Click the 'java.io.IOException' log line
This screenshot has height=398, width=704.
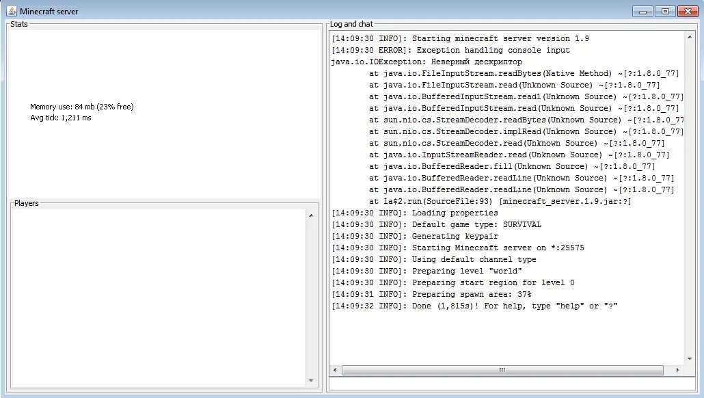point(427,62)
